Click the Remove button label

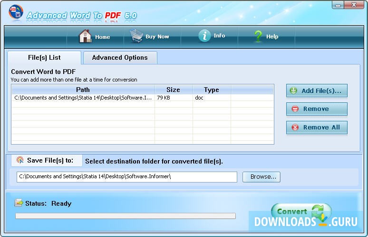pos(316,109)
